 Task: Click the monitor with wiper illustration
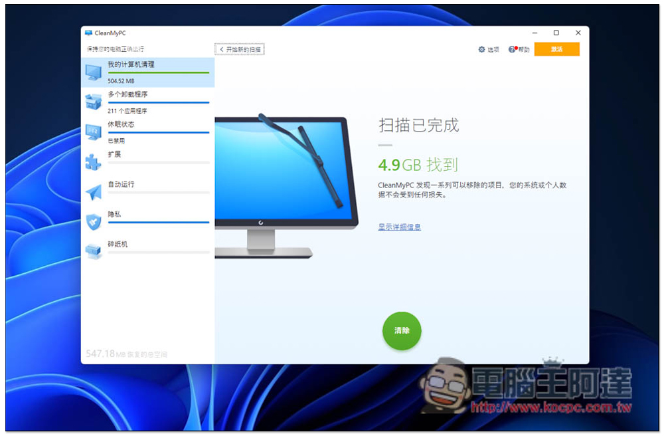pos(287,186)
